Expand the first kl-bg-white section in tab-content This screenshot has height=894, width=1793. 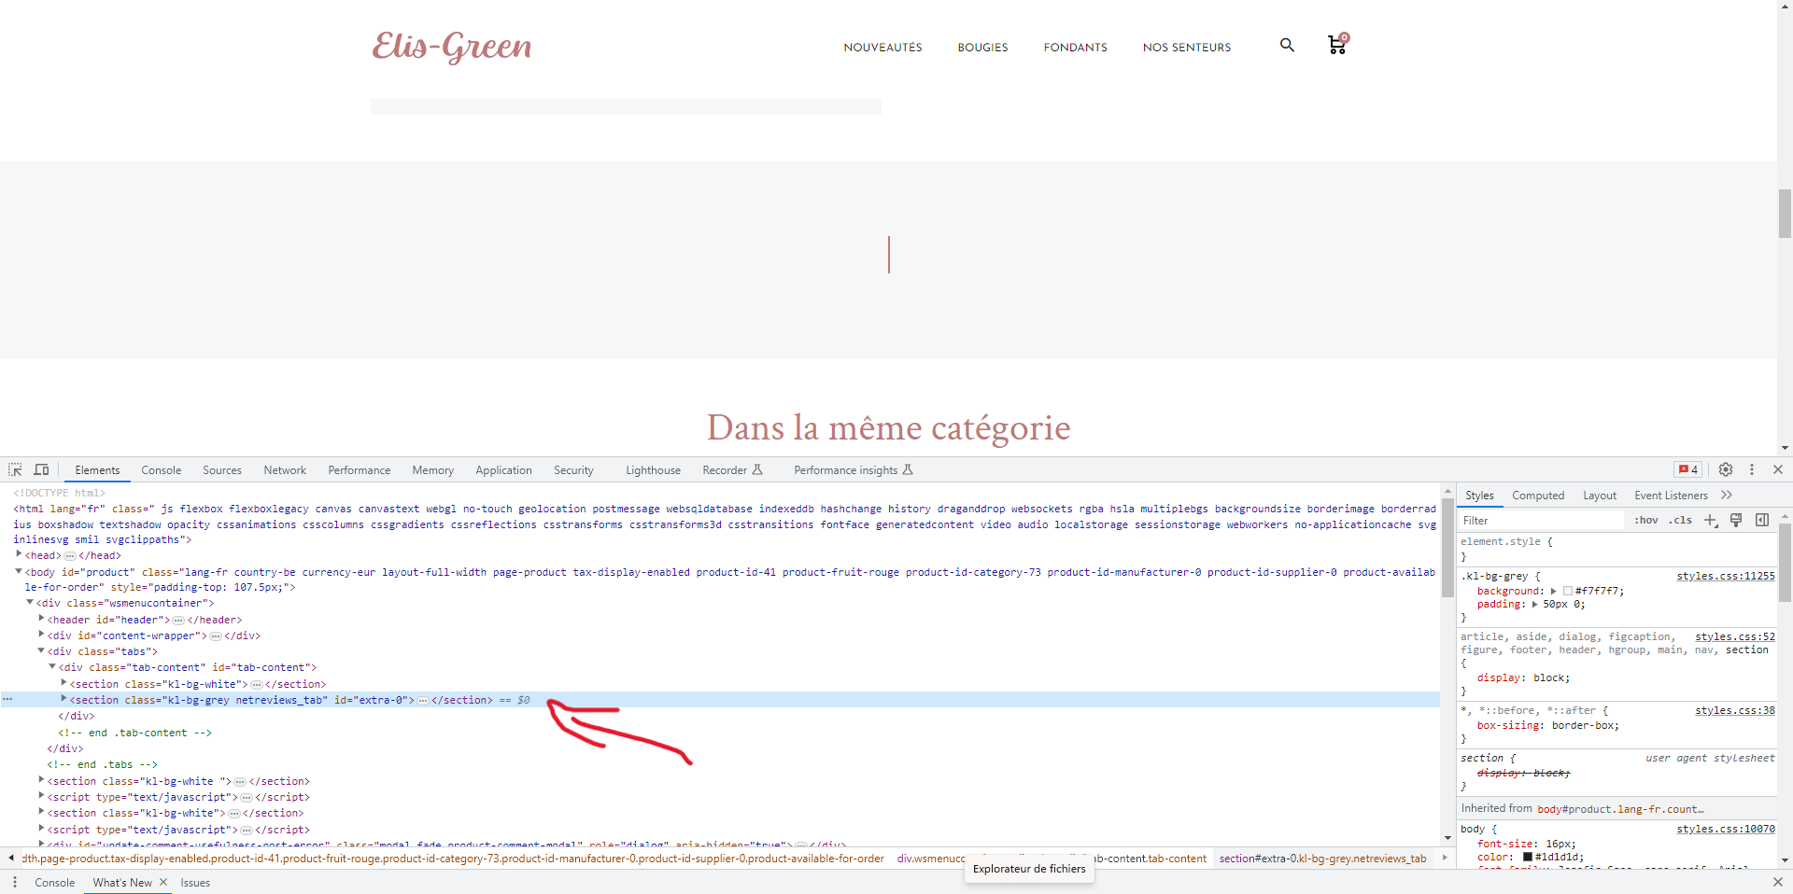pyautogui.click(x=64, y=683)
